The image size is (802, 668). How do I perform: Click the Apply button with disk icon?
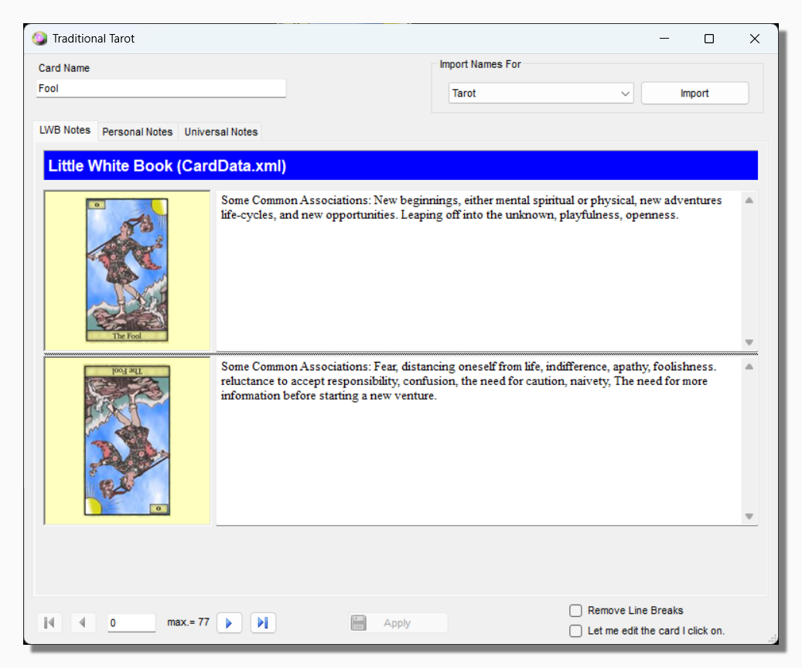(398, 622)
